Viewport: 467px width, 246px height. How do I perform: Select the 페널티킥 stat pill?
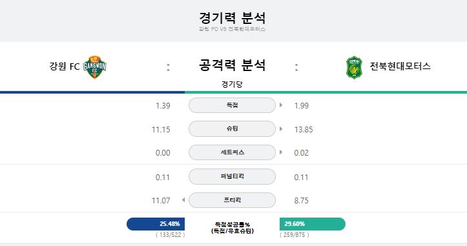(x=232, y=176)
